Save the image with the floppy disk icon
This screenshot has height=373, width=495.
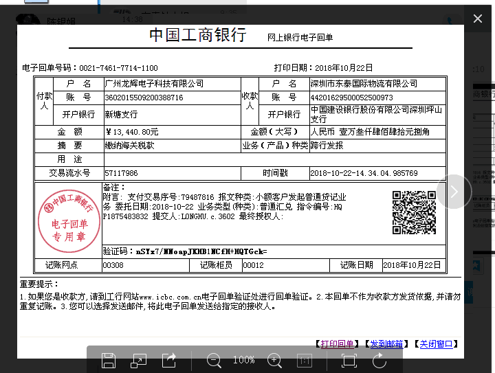(x=109, y=361)
